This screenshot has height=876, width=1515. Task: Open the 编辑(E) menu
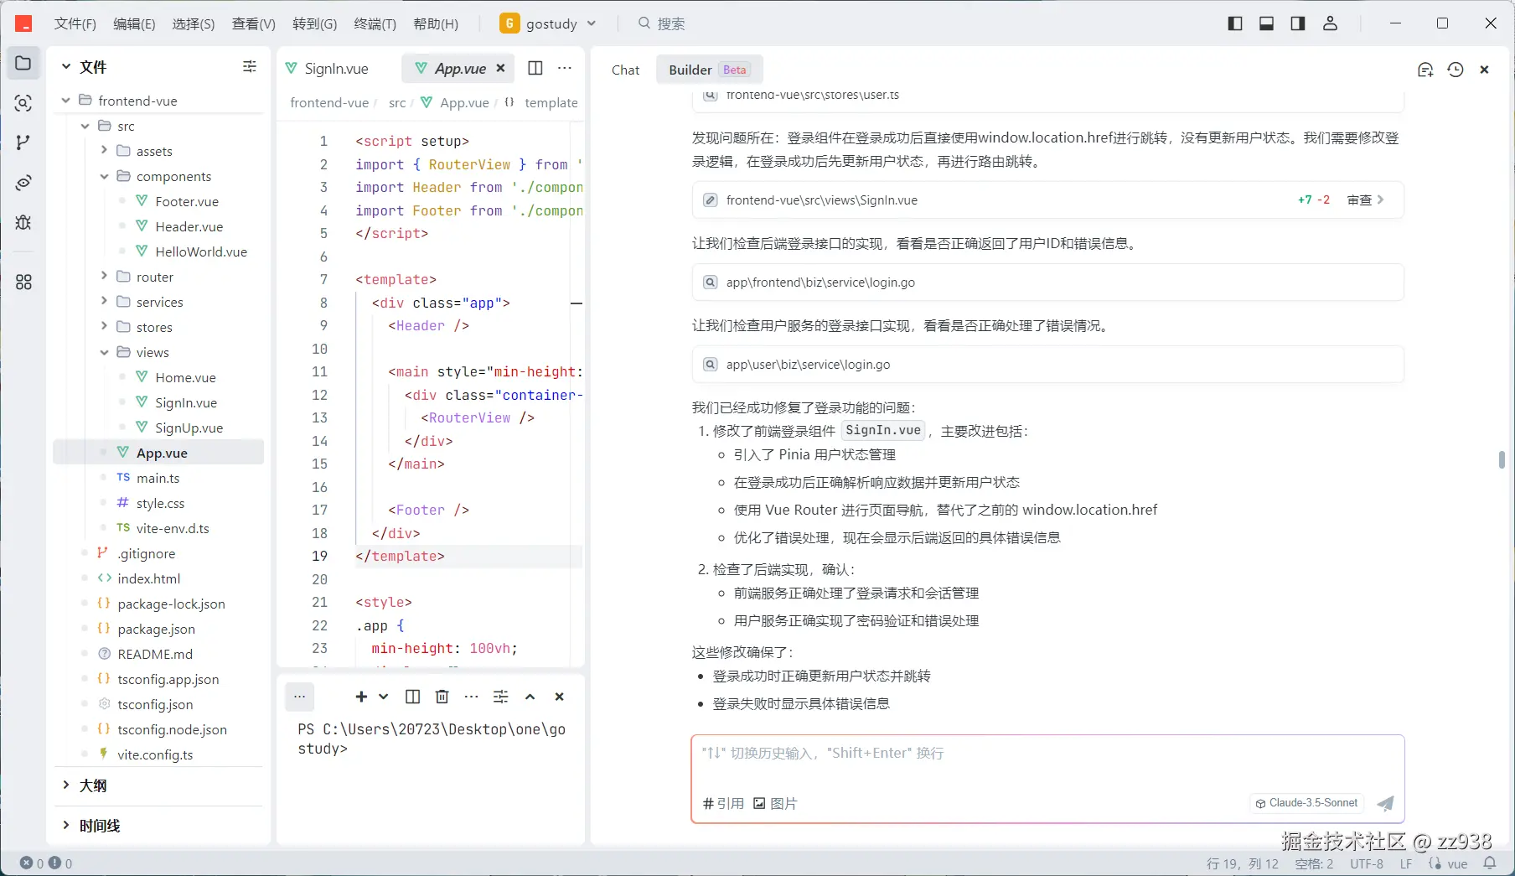click(134, 23)
